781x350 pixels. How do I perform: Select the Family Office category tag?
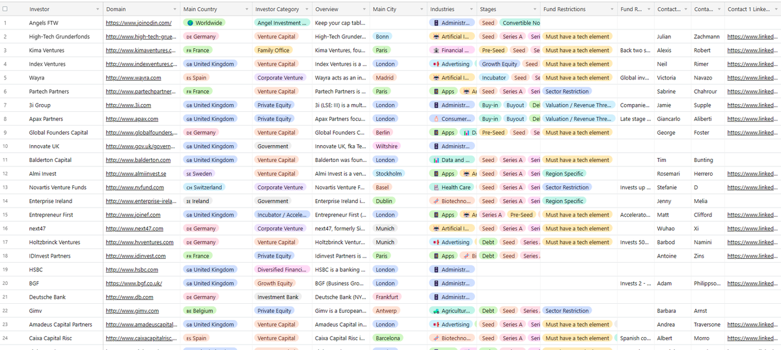coord(273,50)
